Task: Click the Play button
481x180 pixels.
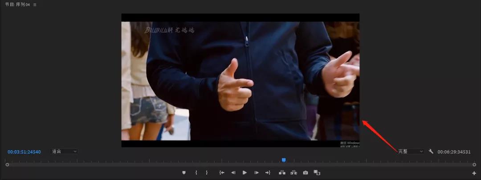Action: tap(245, 172)
